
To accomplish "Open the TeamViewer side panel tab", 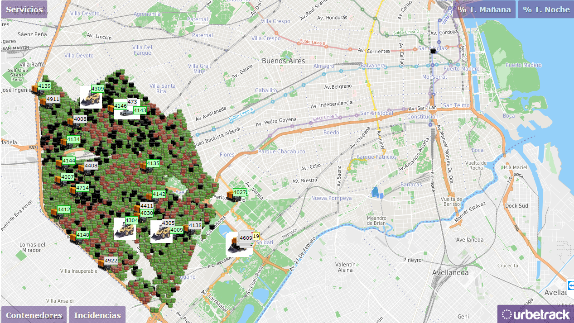I will coord(570,285).
